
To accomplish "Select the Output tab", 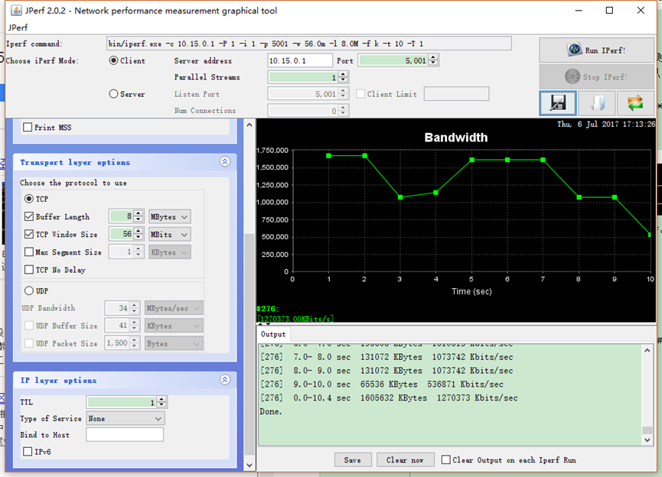I will coord(273,334).
